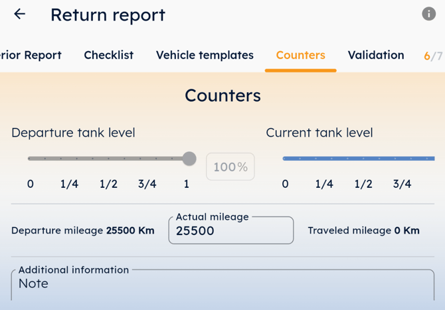Switch to the Checklist tab
The width and height of the screenshot is (445, 310).
pos(108,55)
